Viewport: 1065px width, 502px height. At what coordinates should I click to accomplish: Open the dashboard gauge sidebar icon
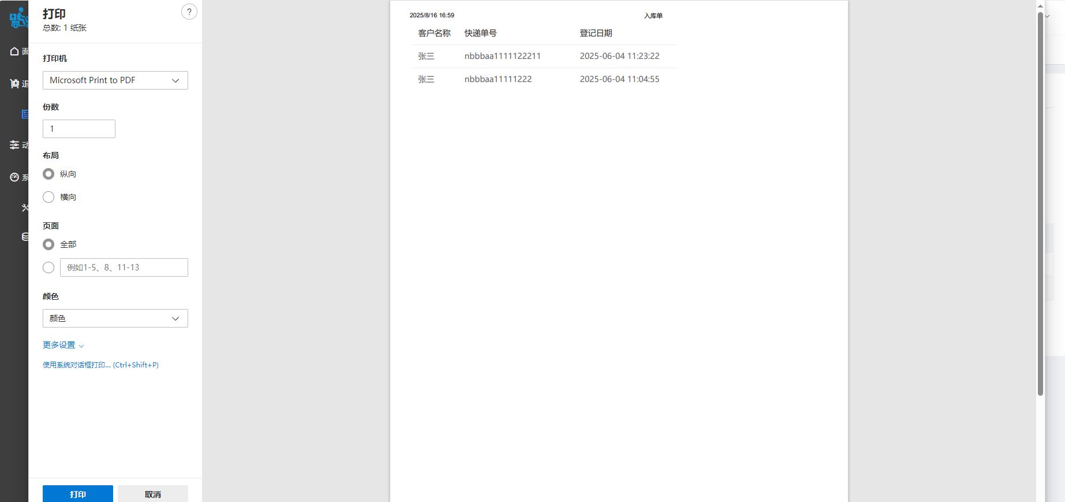click(14, 177)
